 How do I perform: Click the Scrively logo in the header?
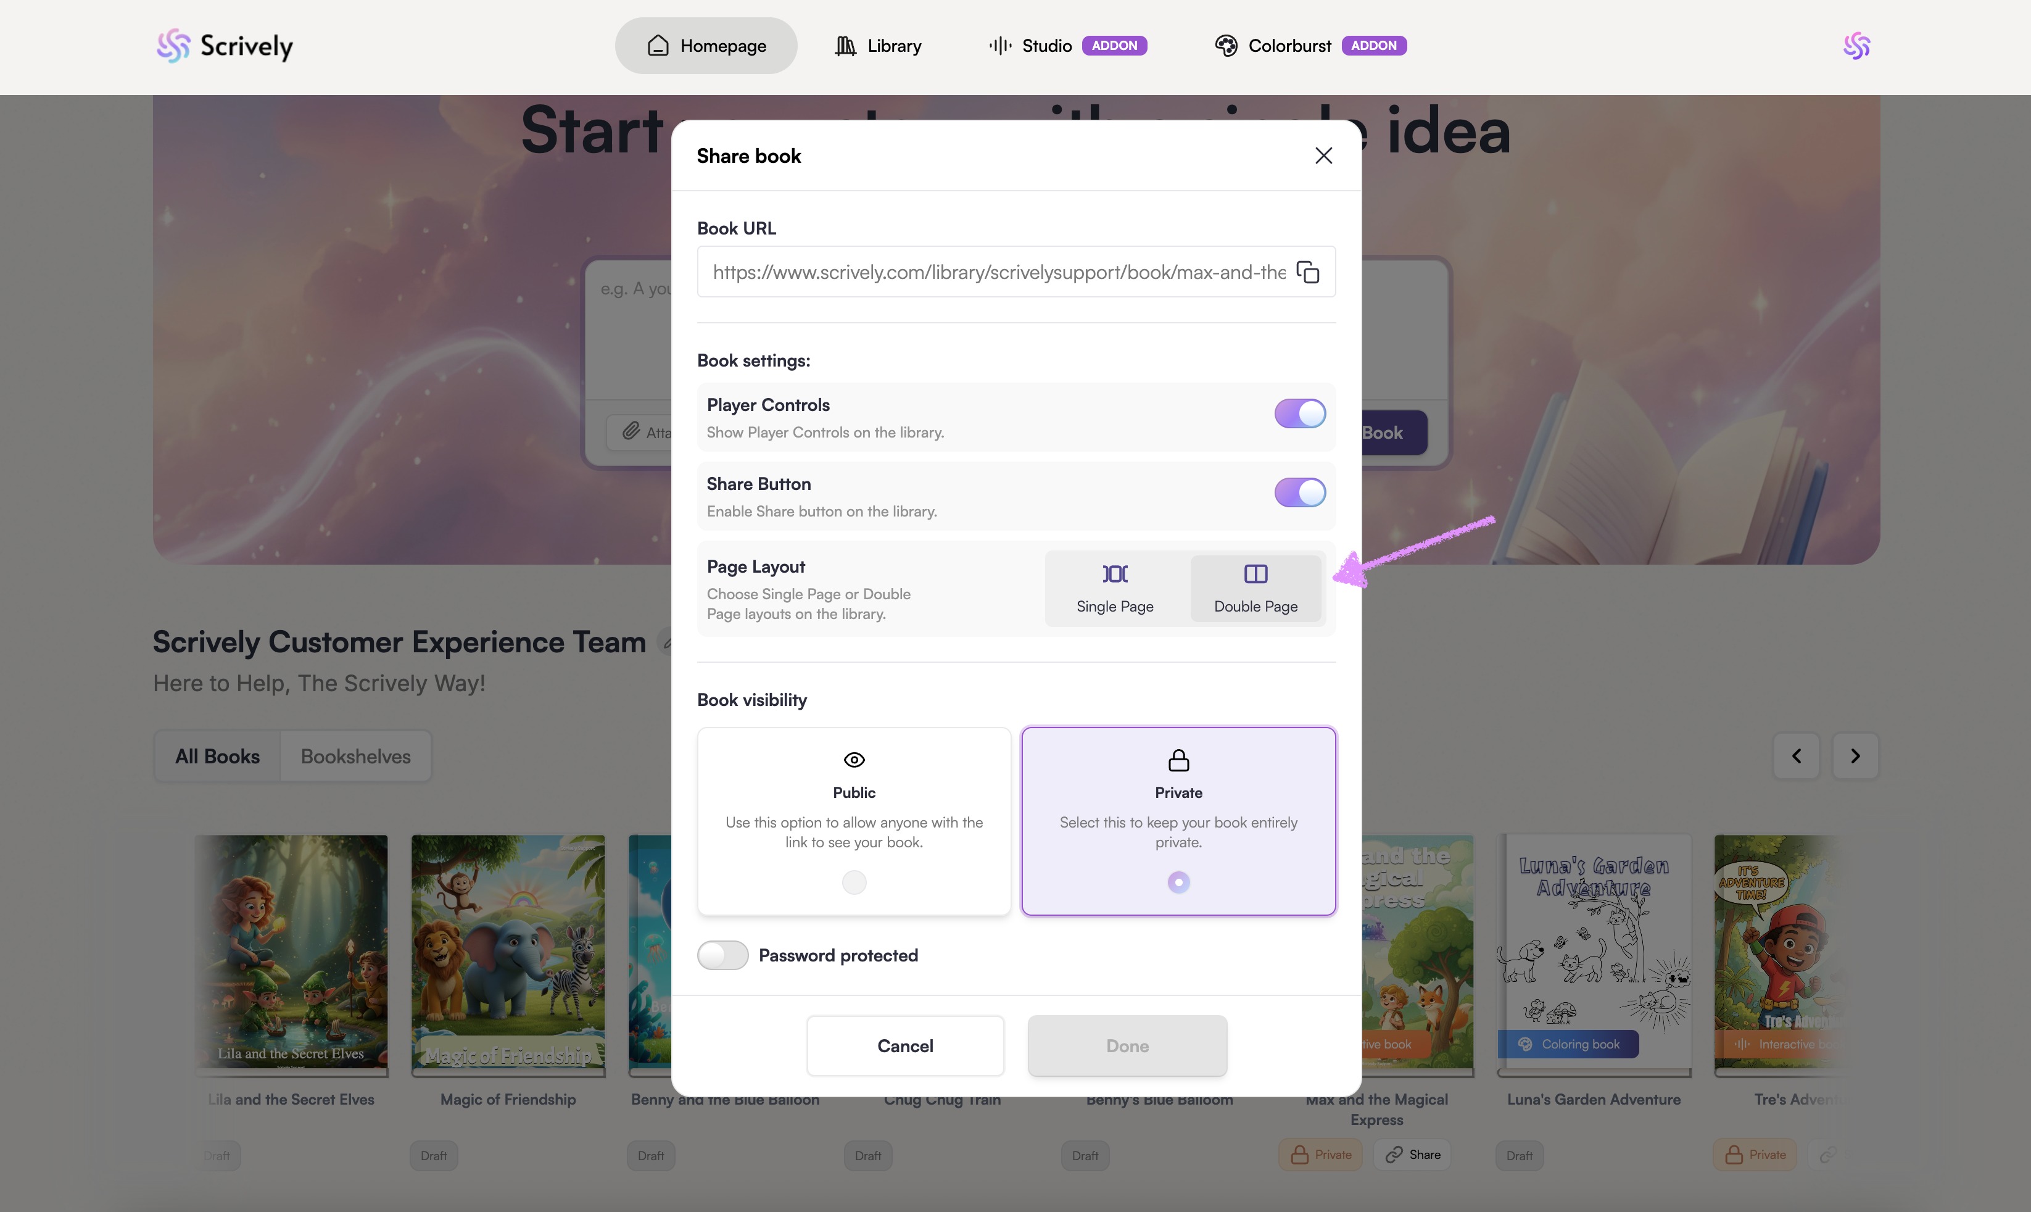pos(225,46)
